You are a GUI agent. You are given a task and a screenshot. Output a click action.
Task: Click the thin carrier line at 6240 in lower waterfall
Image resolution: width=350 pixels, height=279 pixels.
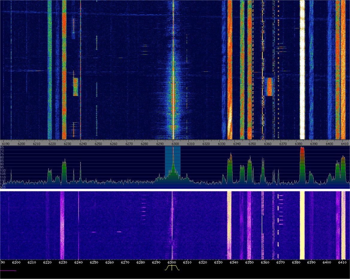click(78, 224)
